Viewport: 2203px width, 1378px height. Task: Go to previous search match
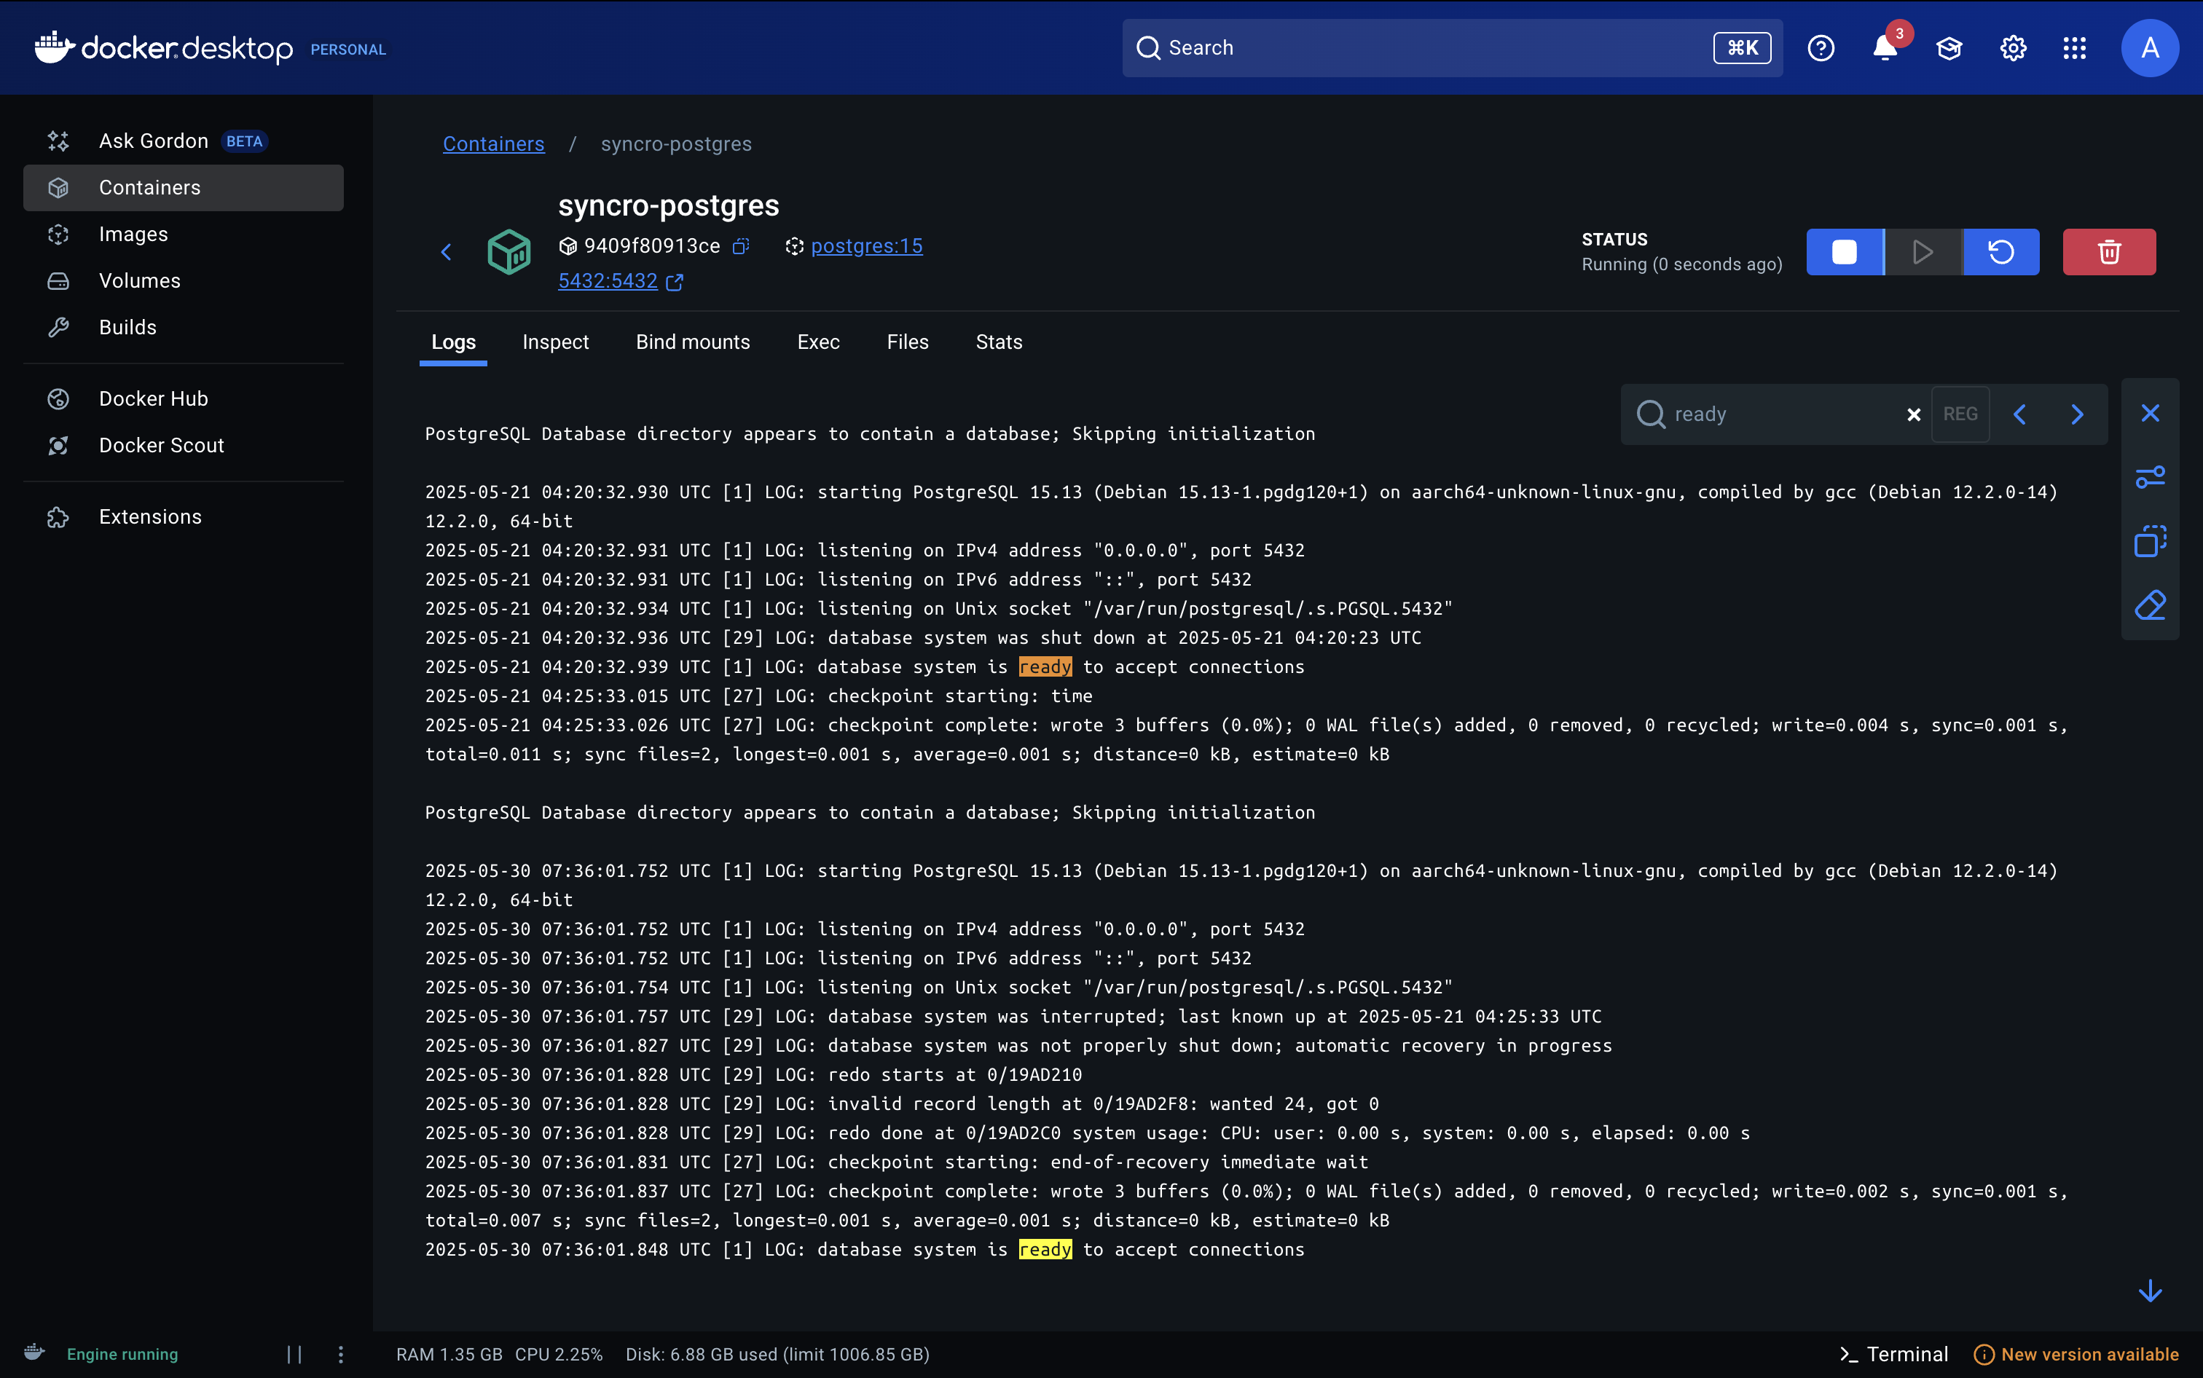click(2019, 414)
